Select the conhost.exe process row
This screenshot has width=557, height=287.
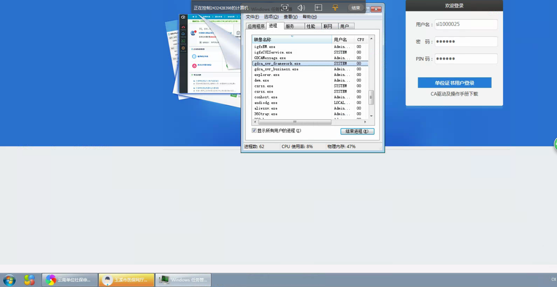tap(310, 97)
